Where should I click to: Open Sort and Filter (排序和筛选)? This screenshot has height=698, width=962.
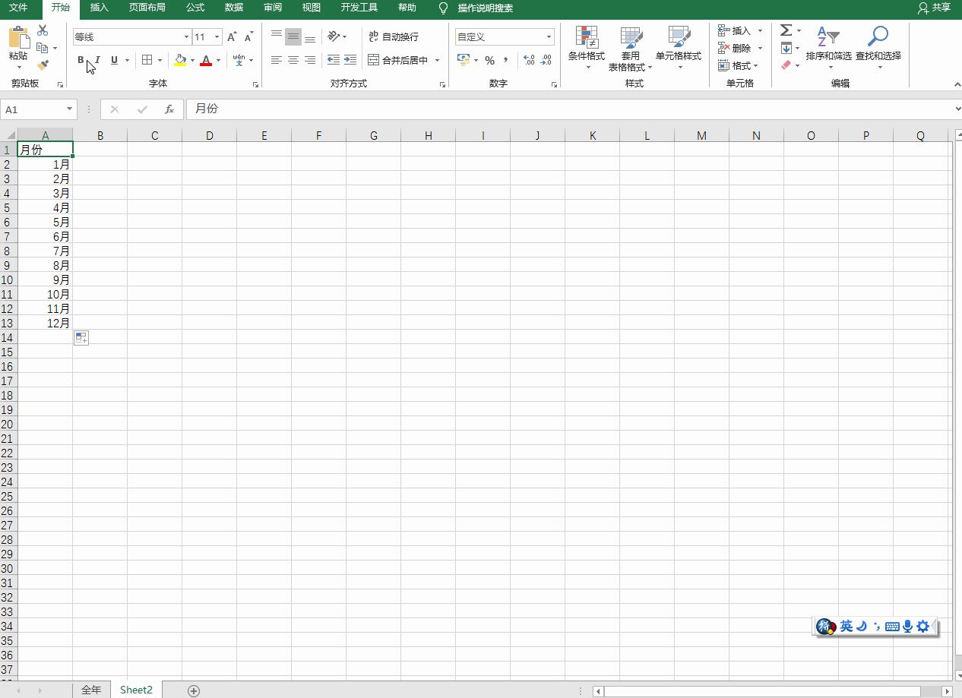[828, 46]
